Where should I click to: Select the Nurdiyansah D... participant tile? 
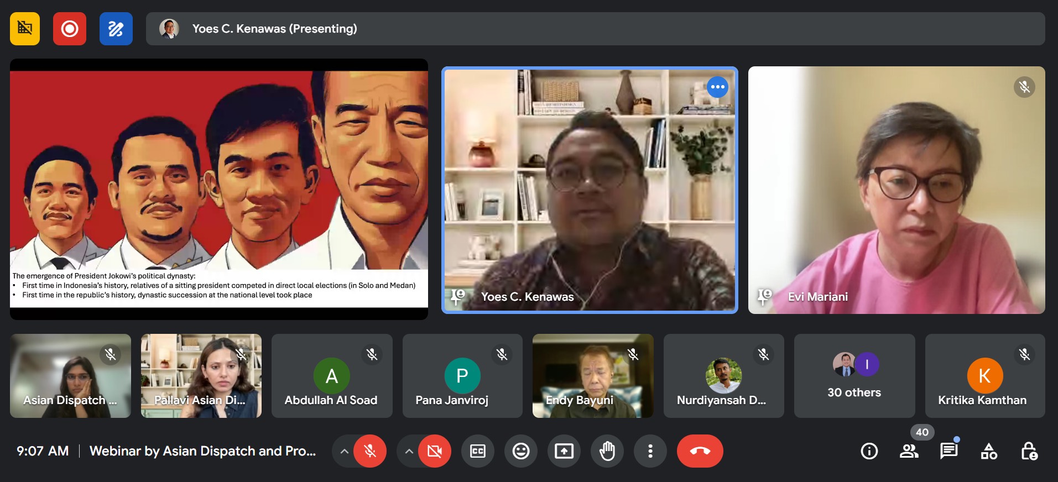point(723,375)
